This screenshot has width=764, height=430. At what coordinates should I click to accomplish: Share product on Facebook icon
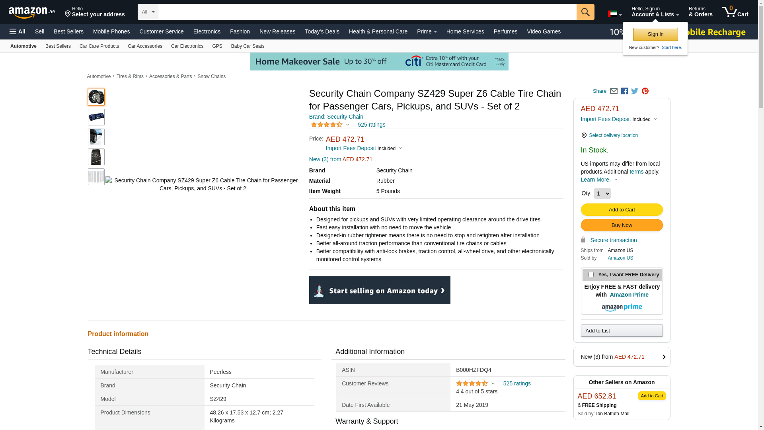[x=624, y=91]
